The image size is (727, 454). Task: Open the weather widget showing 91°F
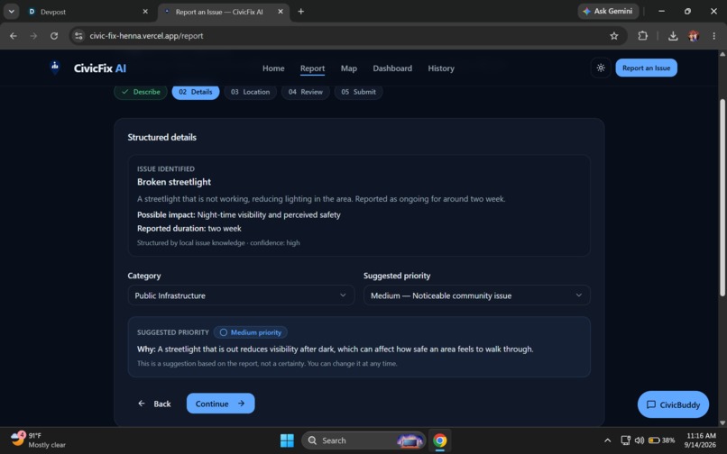pos(38,440)
